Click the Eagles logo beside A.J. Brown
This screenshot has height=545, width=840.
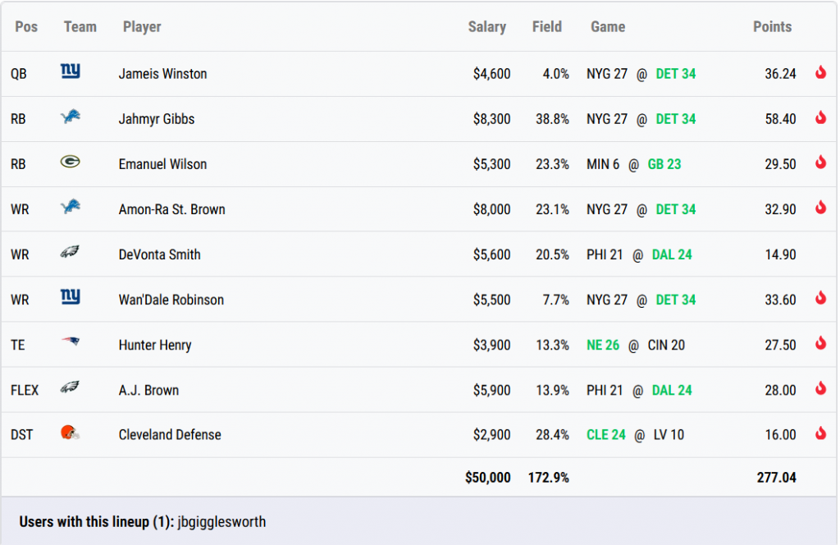pos(71,387)
